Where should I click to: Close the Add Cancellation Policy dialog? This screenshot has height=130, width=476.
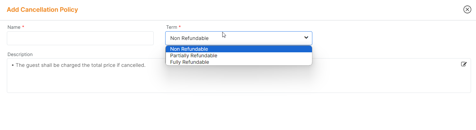click(x=467, y=10)
